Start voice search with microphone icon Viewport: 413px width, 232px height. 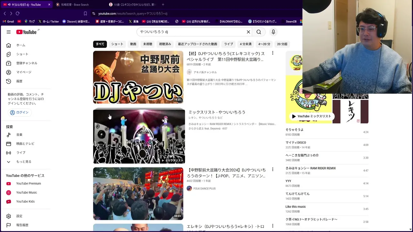click(x=273, y=32)
